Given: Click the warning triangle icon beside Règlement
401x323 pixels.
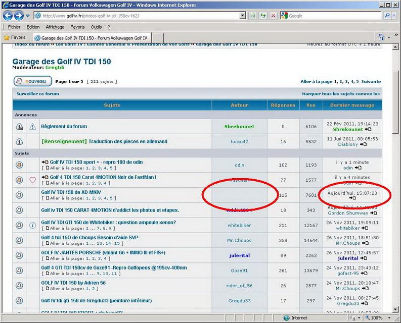Looking at the screenshot, I should point(32,126).
